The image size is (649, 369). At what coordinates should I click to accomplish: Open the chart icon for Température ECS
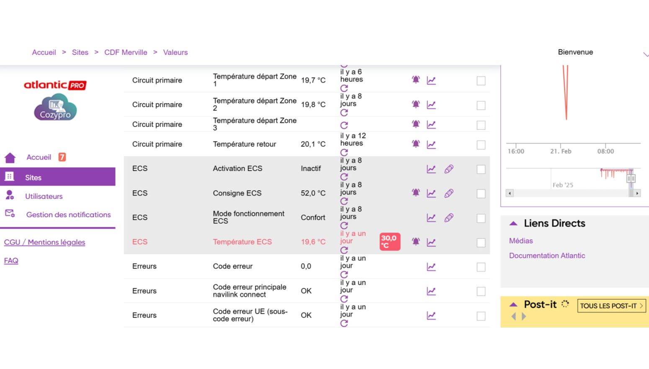[431, 242]
